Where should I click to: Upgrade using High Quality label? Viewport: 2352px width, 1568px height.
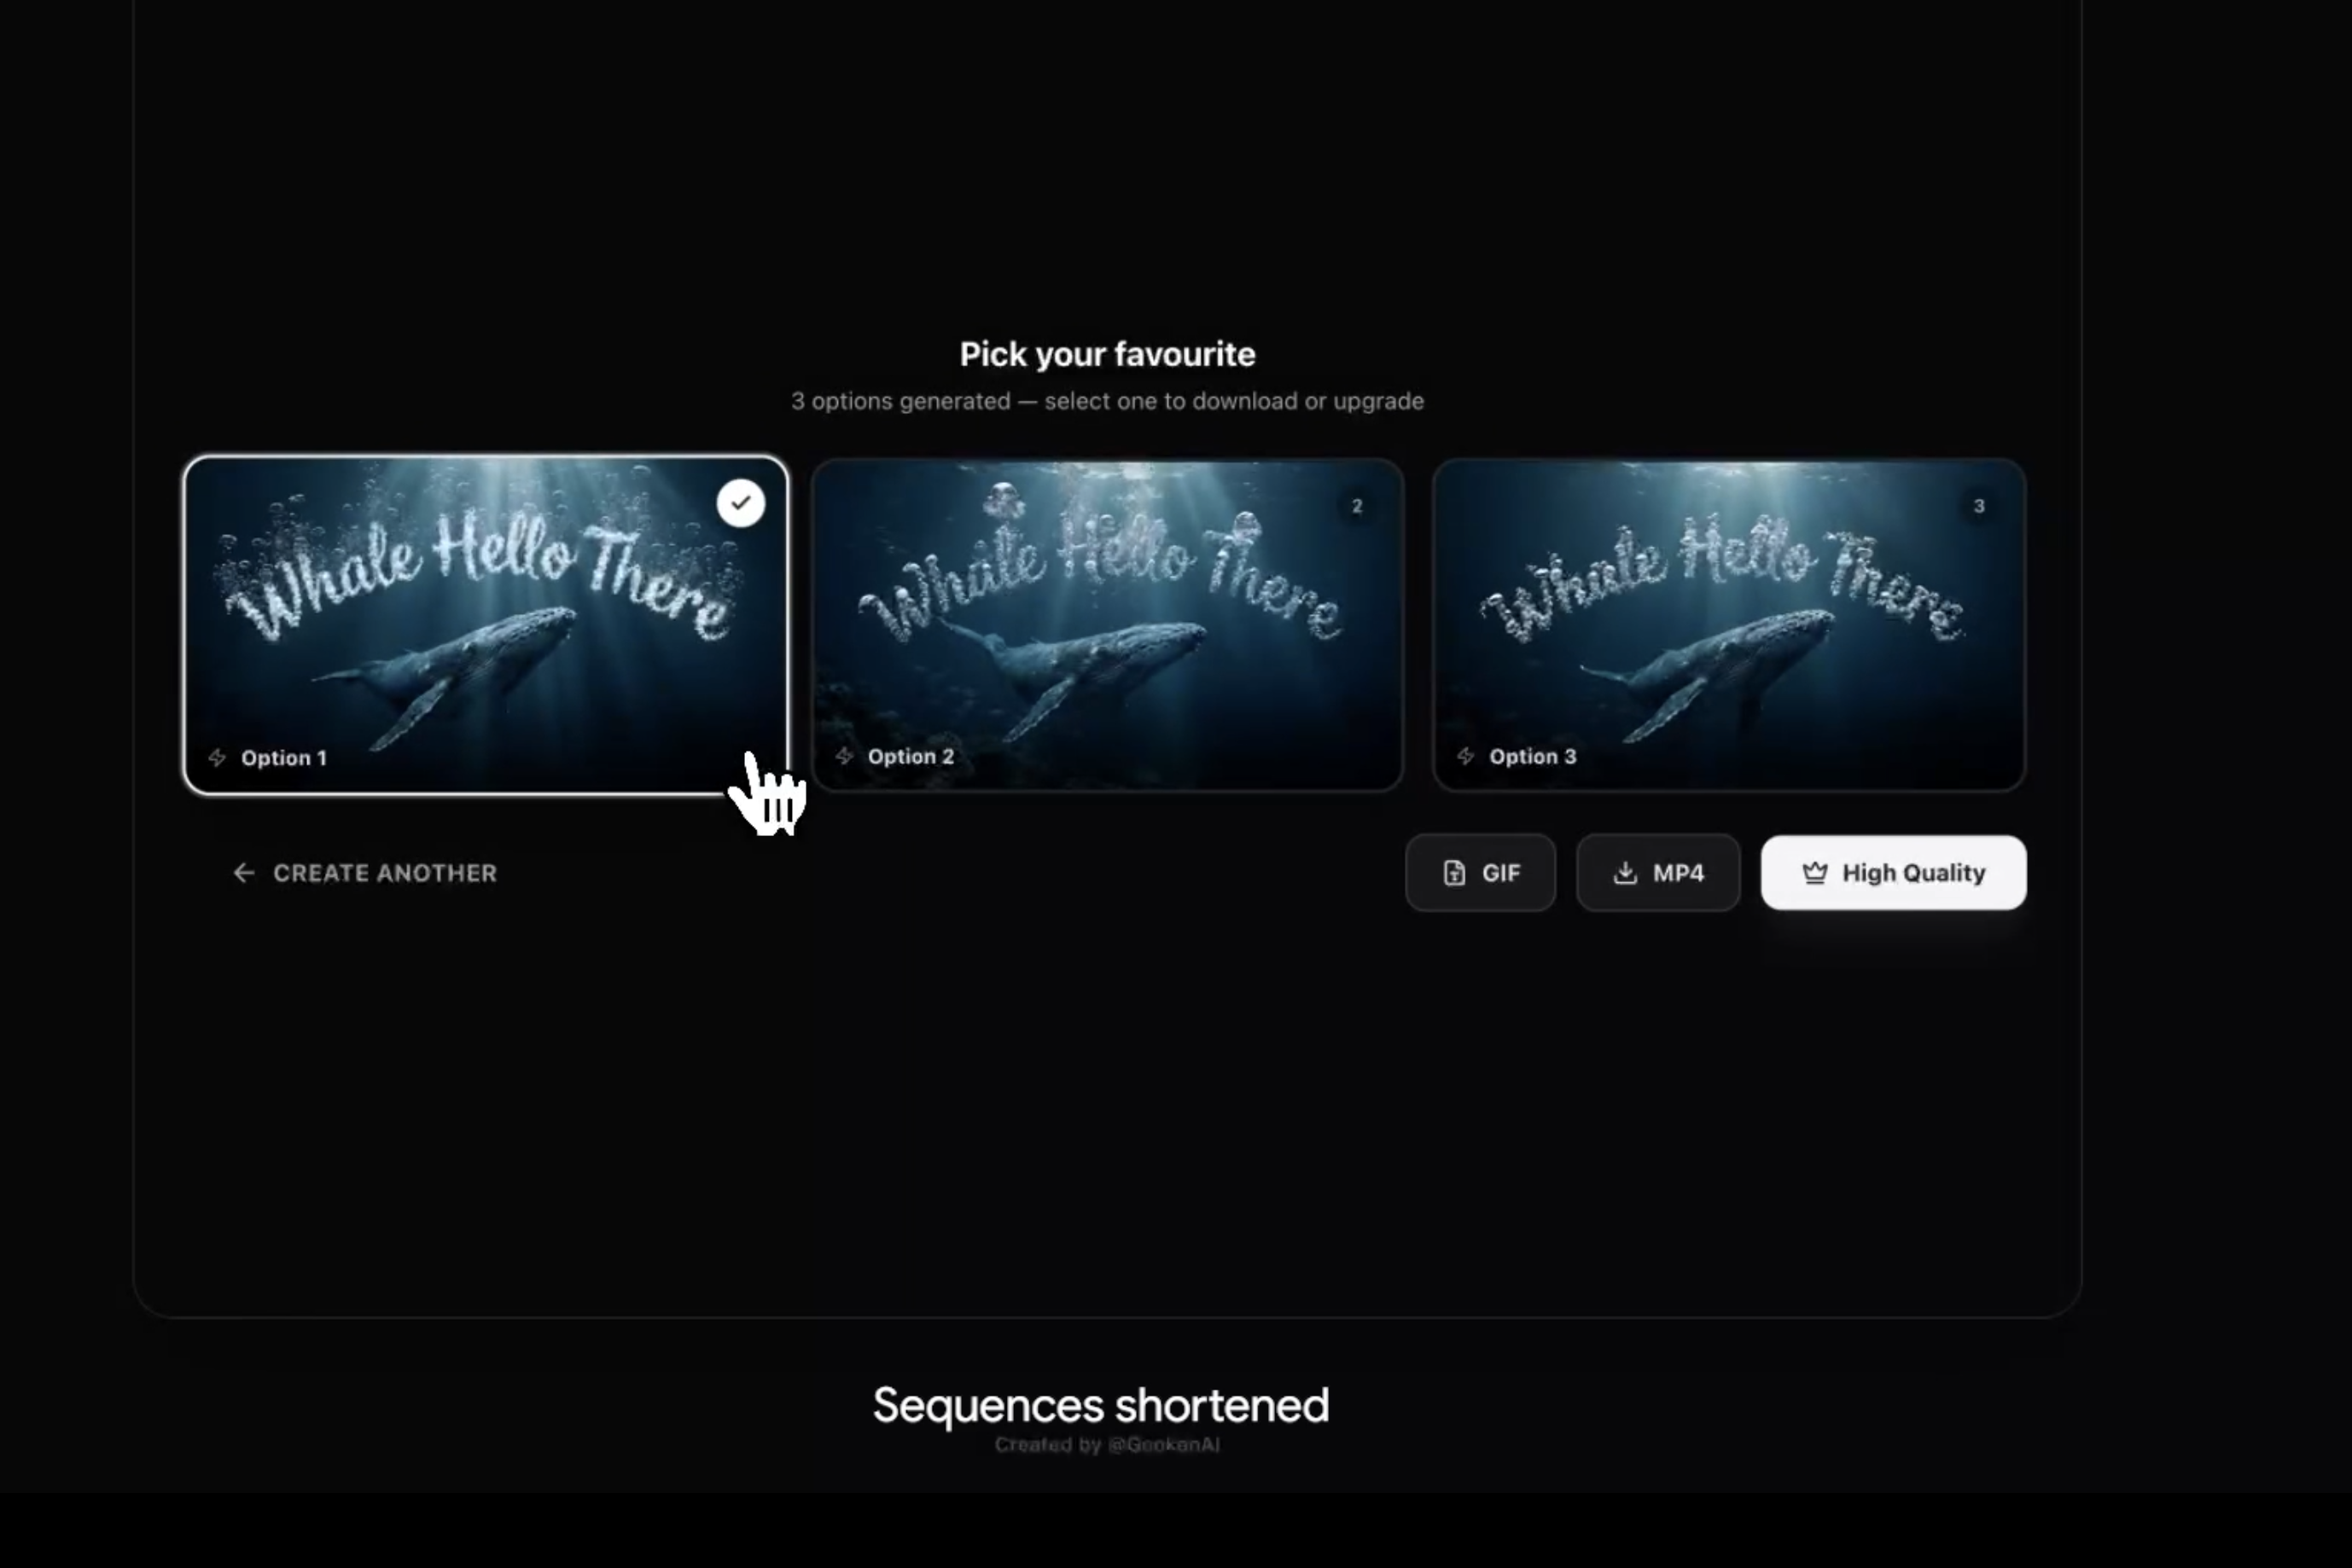(x=1912, y=873)
